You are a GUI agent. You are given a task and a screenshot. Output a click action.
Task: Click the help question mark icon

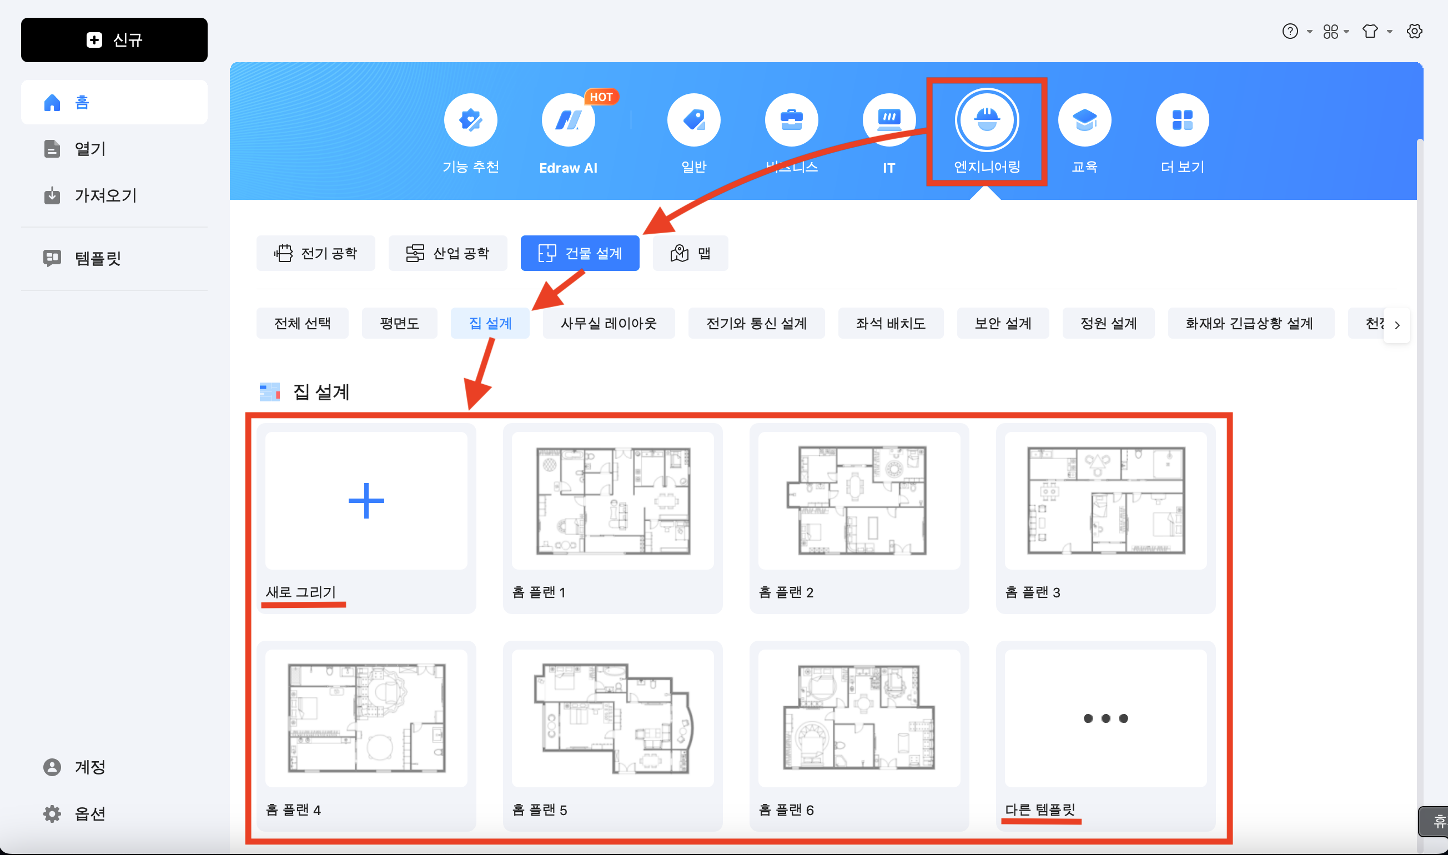coord(1290,31)
